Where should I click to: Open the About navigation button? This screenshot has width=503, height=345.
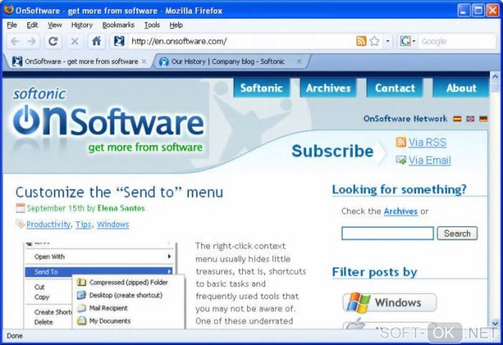click(461, 88)
